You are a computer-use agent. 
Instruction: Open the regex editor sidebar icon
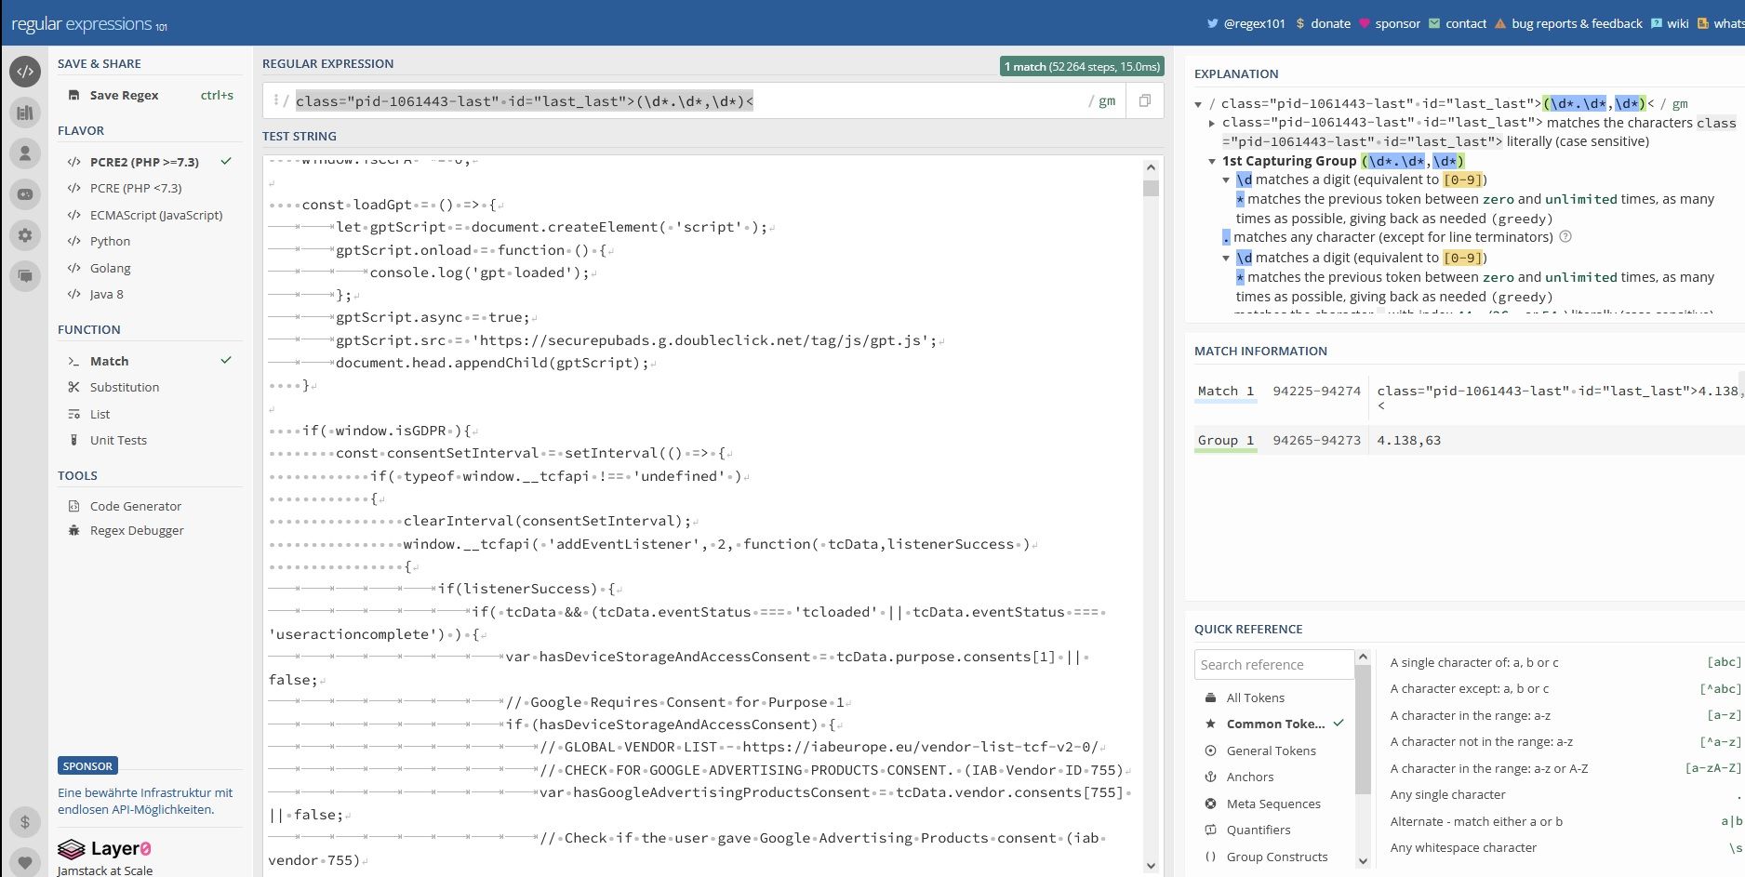(x=25, y=72)
